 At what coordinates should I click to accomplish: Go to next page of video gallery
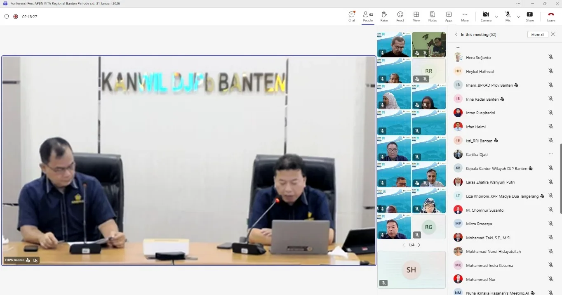point(419,245)
